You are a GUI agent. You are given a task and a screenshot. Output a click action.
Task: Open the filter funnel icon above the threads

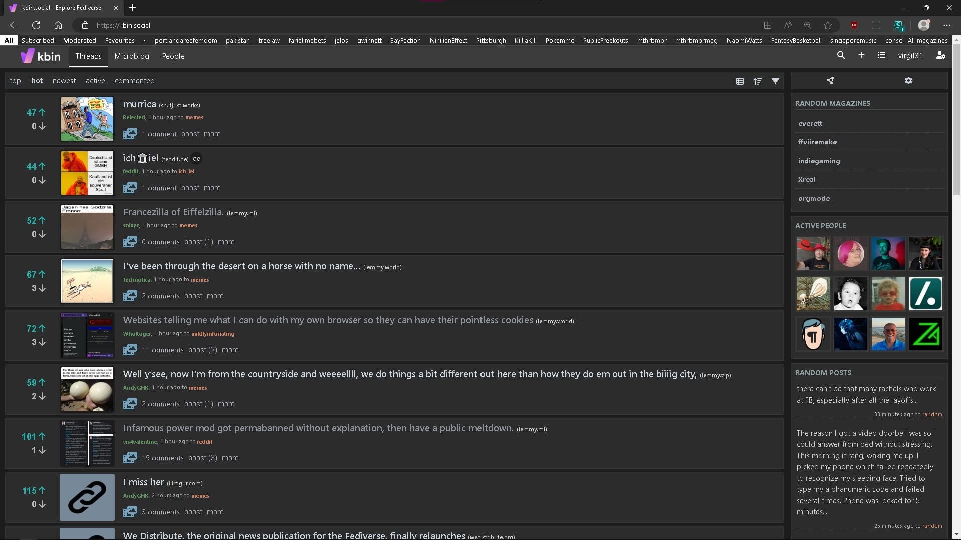[775, 81]
